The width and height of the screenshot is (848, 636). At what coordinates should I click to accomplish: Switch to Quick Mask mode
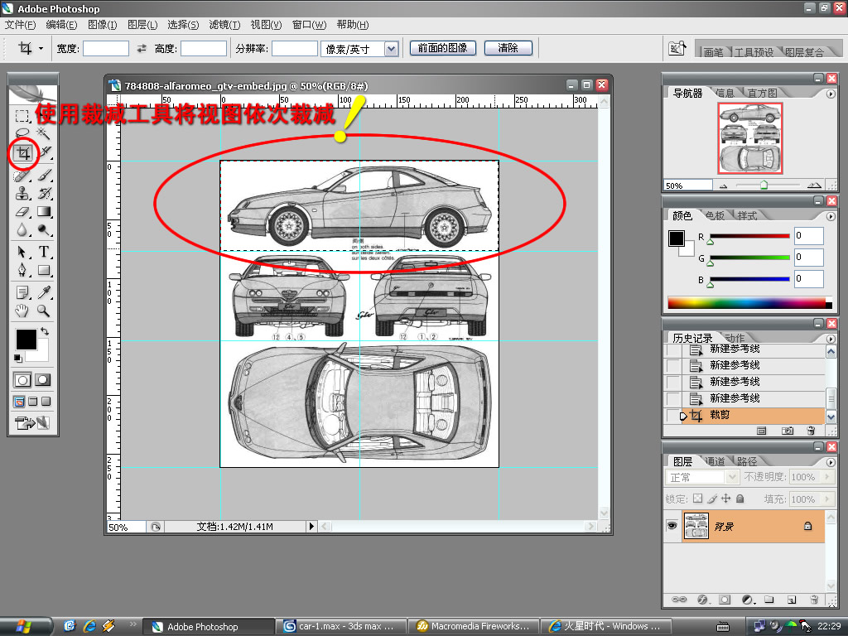43,379
